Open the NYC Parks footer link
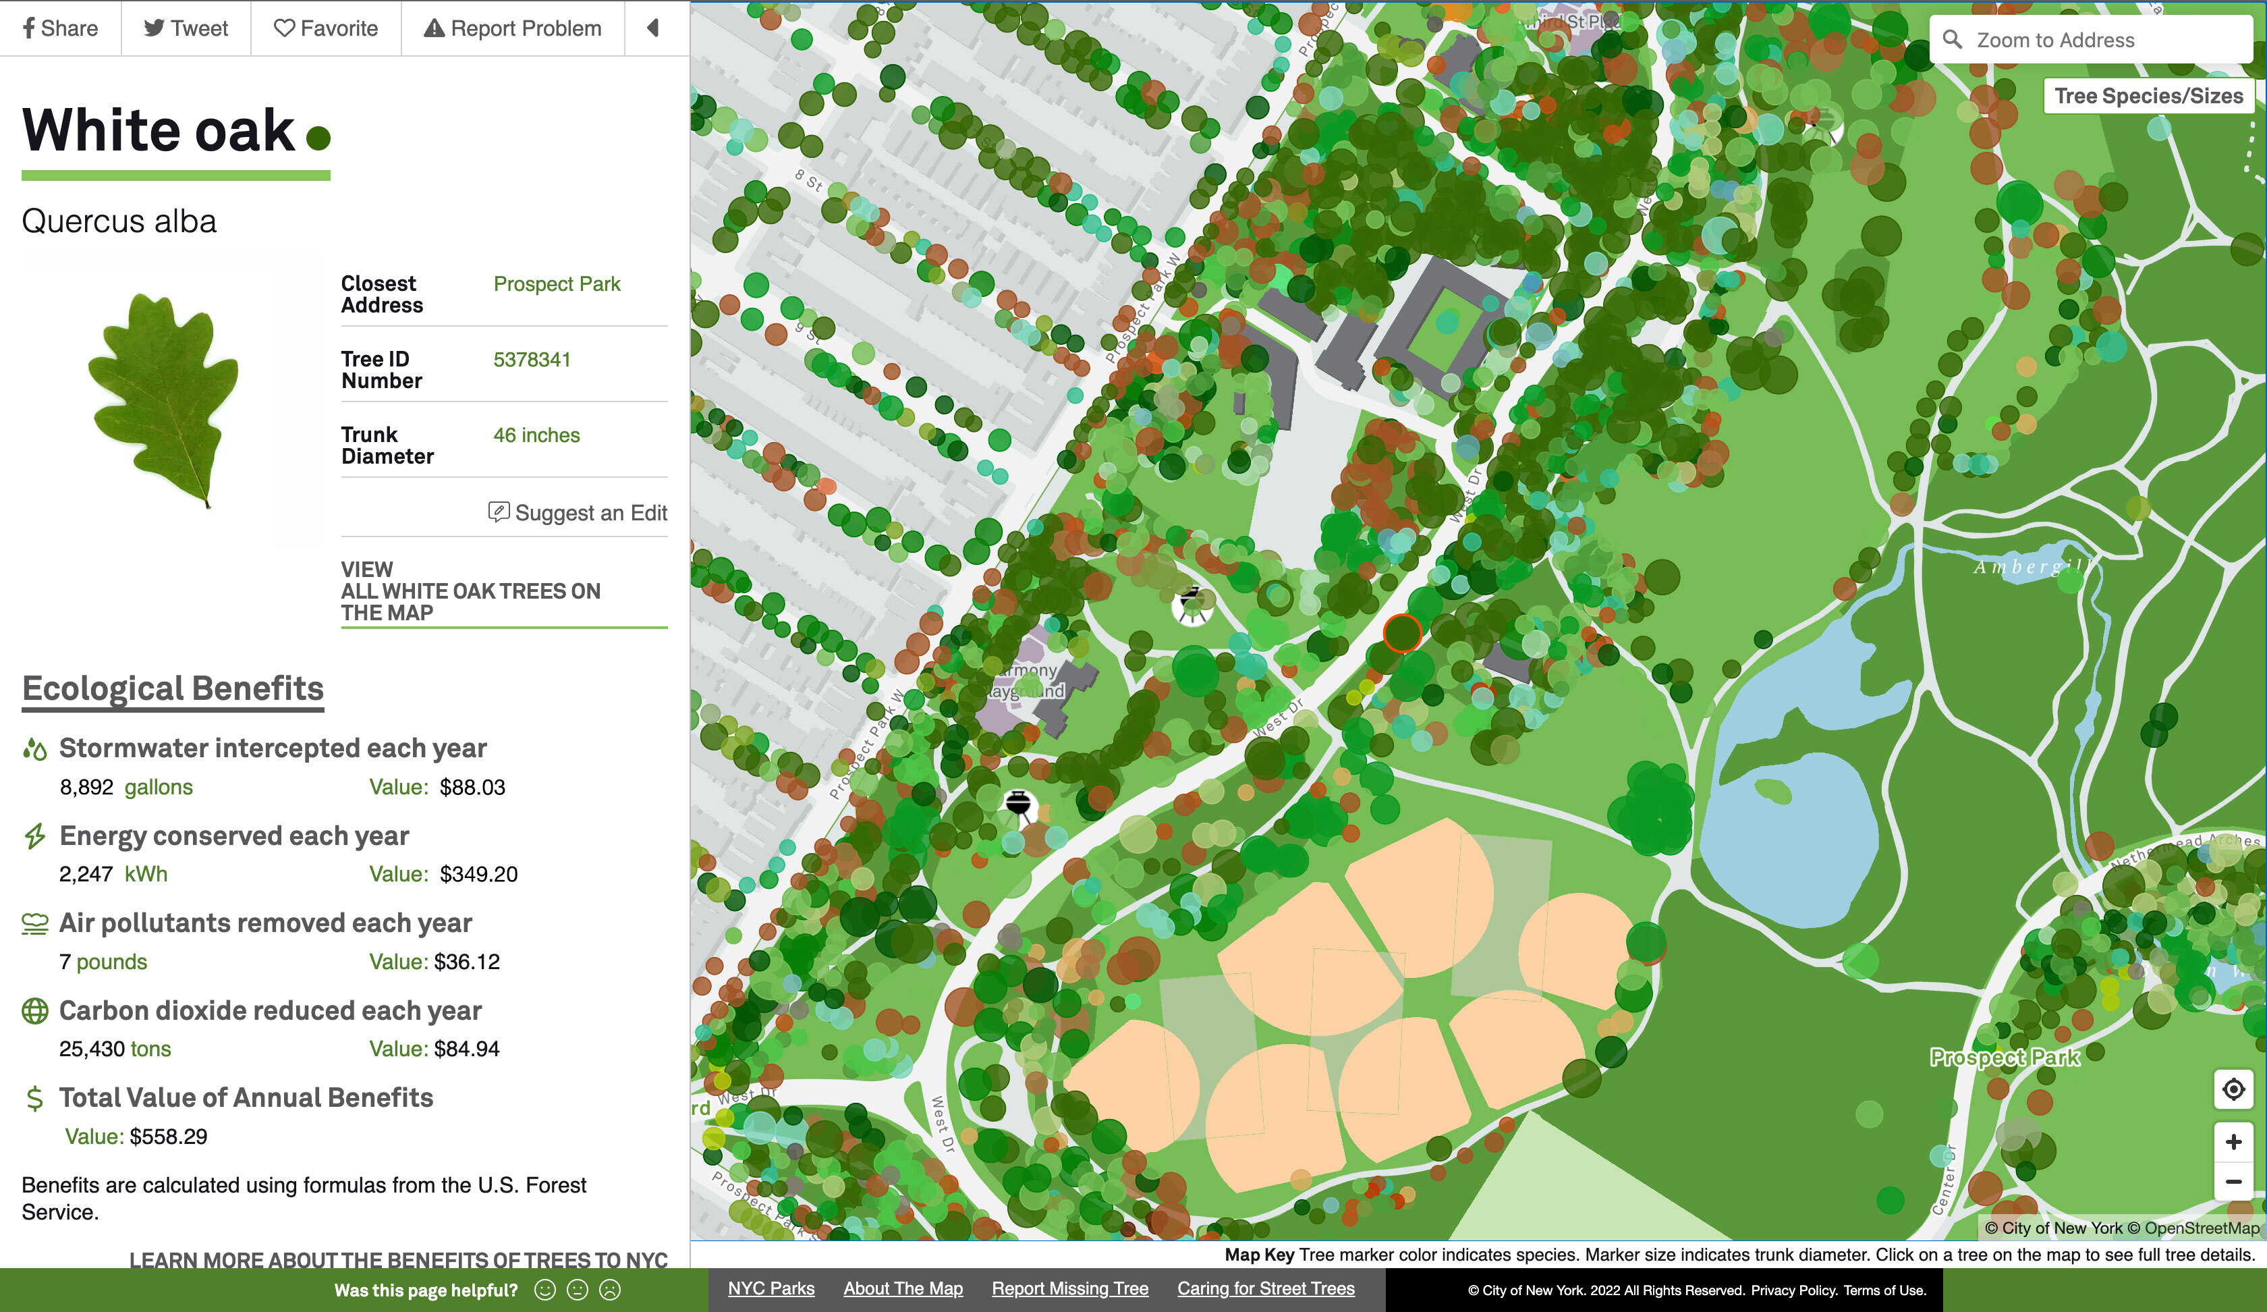Image resolution: width=2267 pixels, height=1312 pixels. click(x=771, y=1288)
